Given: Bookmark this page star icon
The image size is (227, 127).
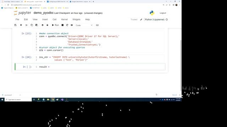Looking at the screenshot, I should pos(170,5).
